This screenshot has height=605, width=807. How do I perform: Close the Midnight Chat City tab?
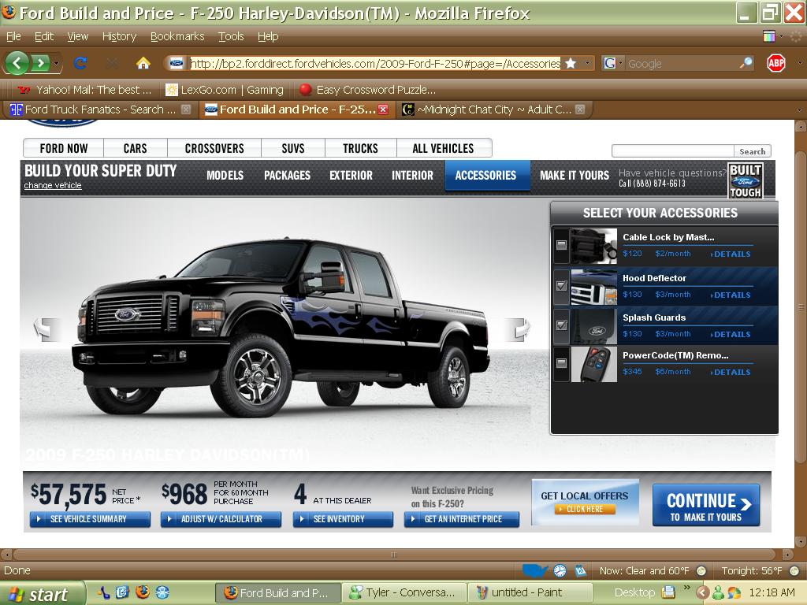[x=580, y=109]
